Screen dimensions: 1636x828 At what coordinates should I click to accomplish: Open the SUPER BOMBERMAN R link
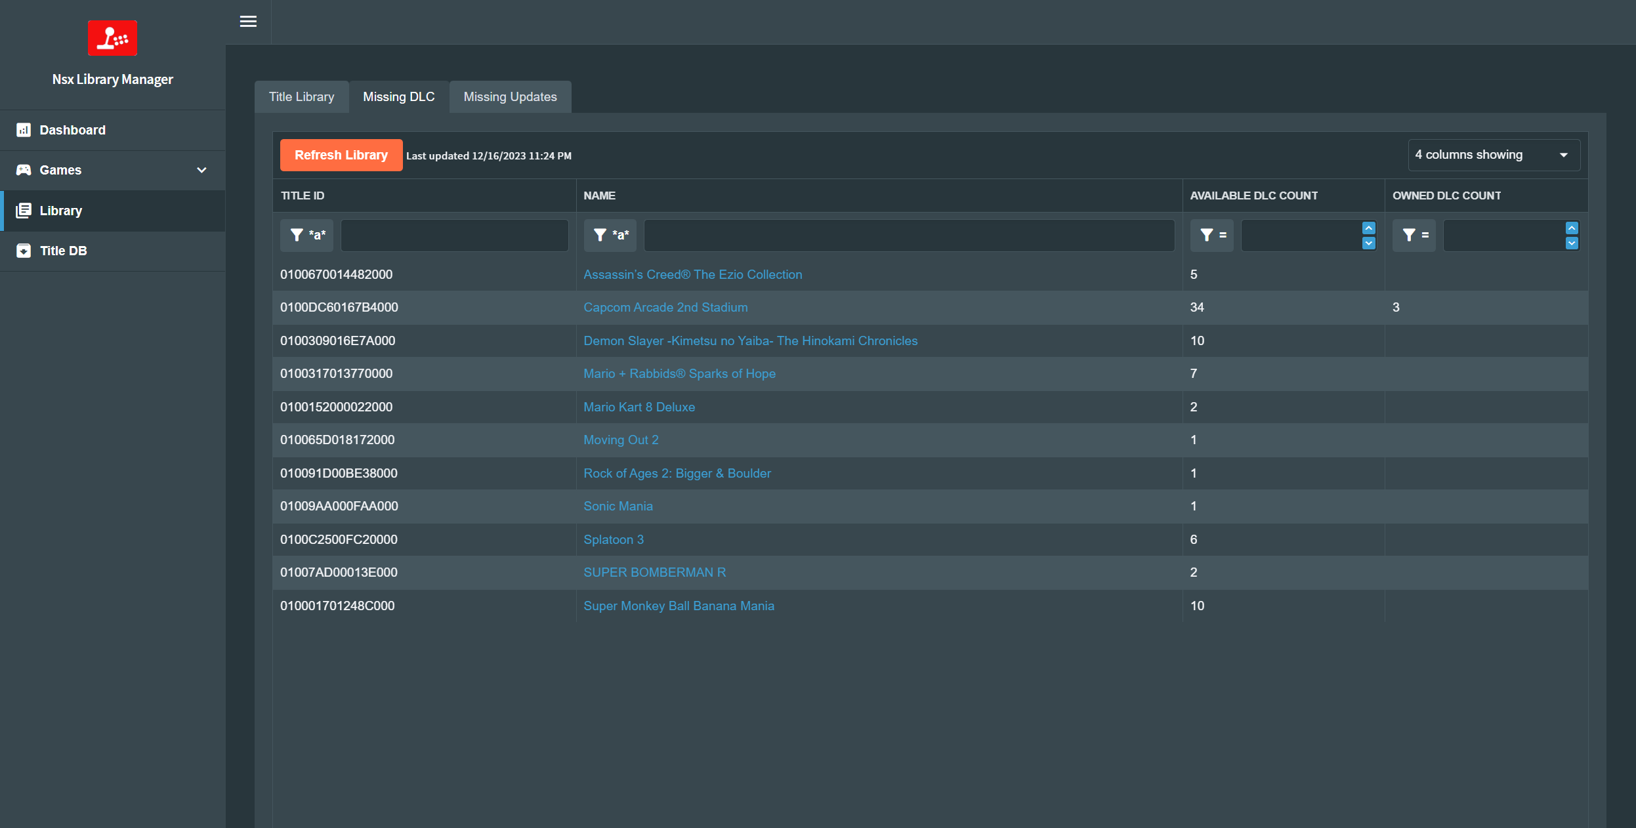pos(655,573)
